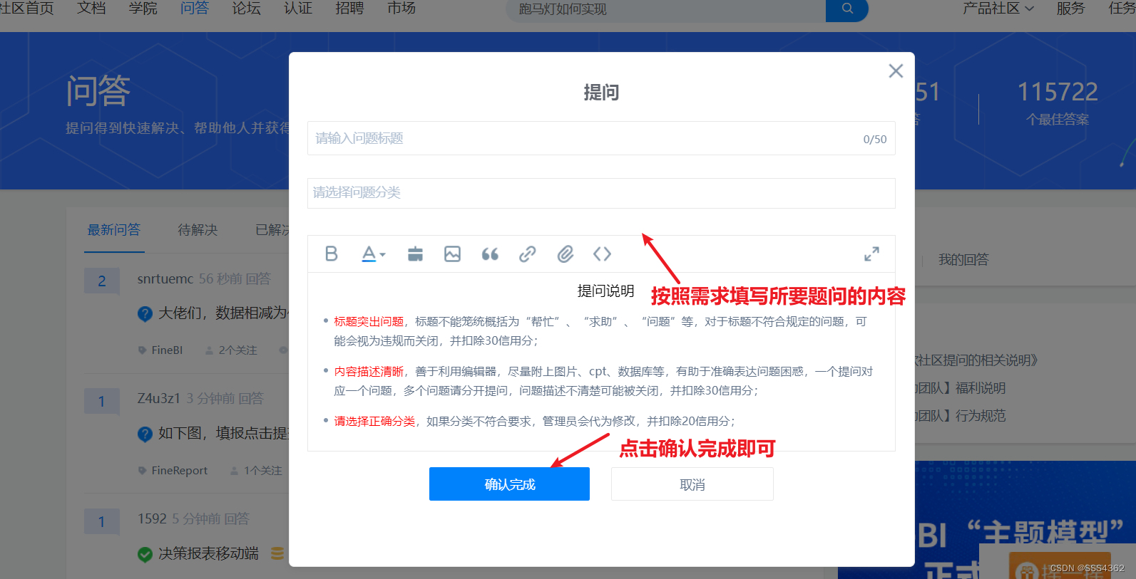
Task: Open the 福利说明 link
Action: [981, 388]
